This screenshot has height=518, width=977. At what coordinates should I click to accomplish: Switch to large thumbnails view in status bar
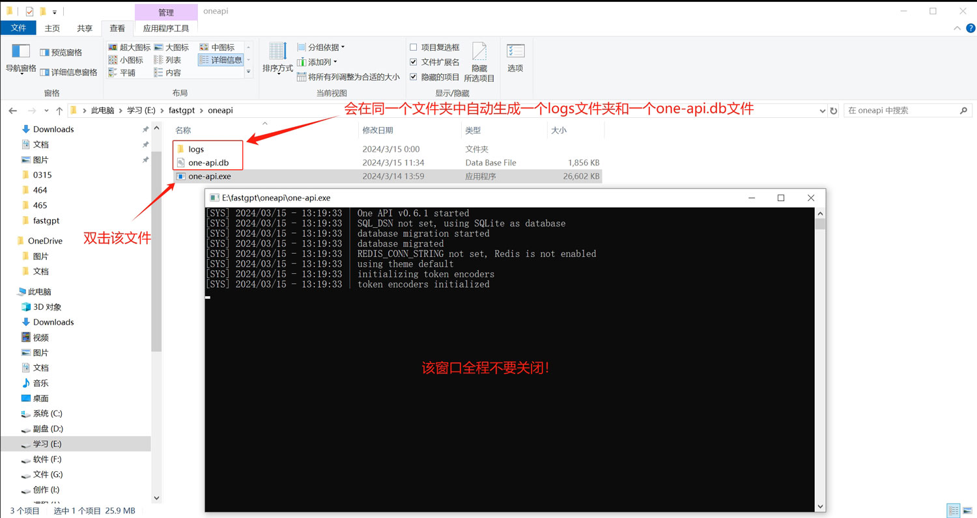click(967, 511)
